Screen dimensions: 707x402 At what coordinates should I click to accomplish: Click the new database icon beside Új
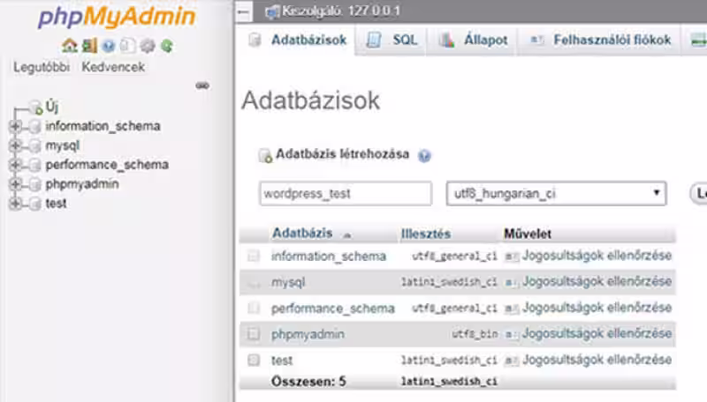[x=36, y=108]
